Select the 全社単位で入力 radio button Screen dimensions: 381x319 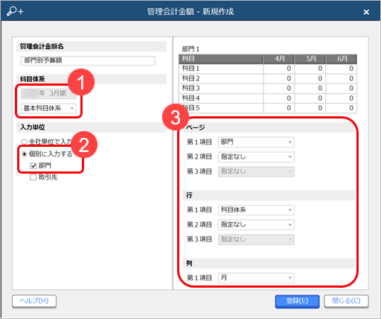point(24,142)
